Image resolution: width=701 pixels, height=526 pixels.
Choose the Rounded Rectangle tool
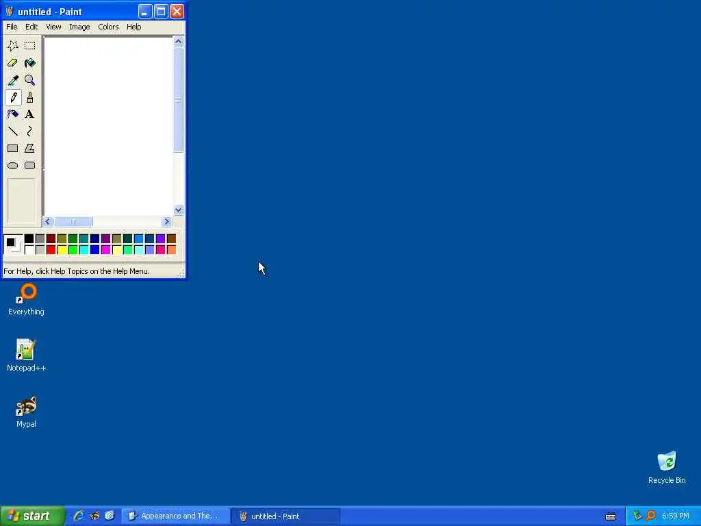[x=30, y=166]
